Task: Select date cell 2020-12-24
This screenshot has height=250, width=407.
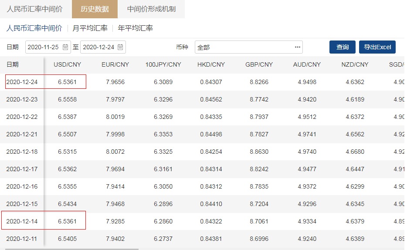Action: 22,82
